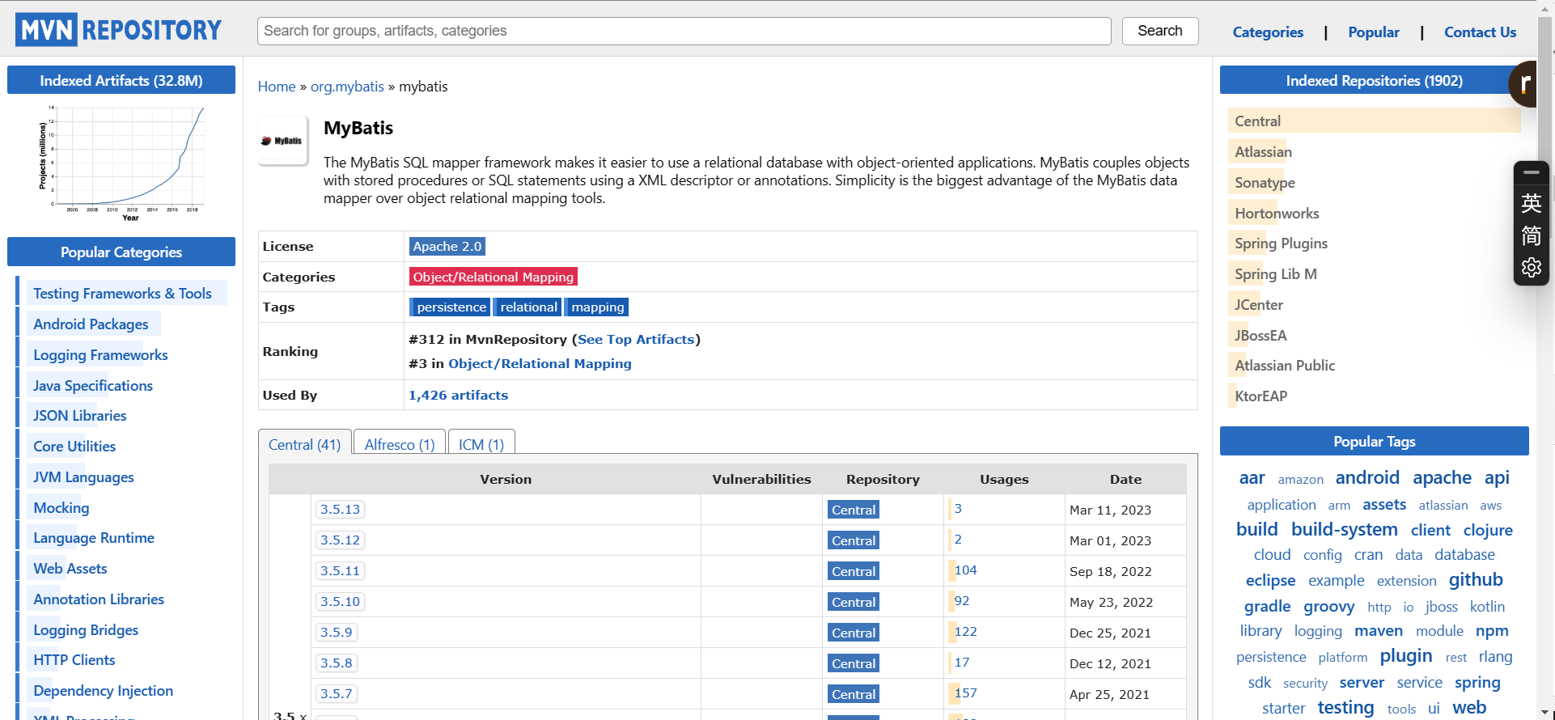Open org.mybatis breadcrumb link
1555x720 pixels.
pyautogui.click(x=347, y=87)
